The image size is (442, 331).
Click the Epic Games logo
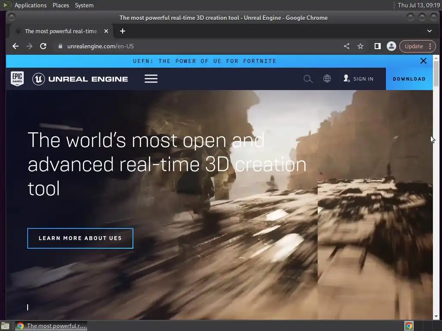point(17,78)
